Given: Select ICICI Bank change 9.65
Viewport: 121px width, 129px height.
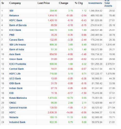Looking at the screenshot, I should click(x=71, y=30).
